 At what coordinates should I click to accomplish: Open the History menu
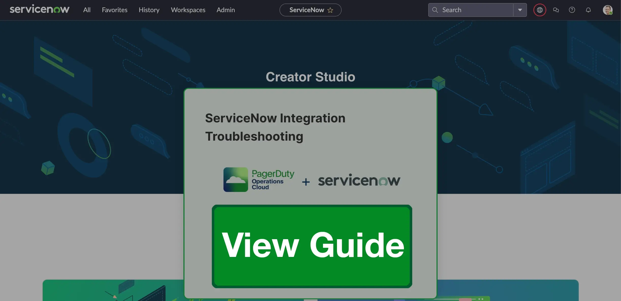(149, 10)
